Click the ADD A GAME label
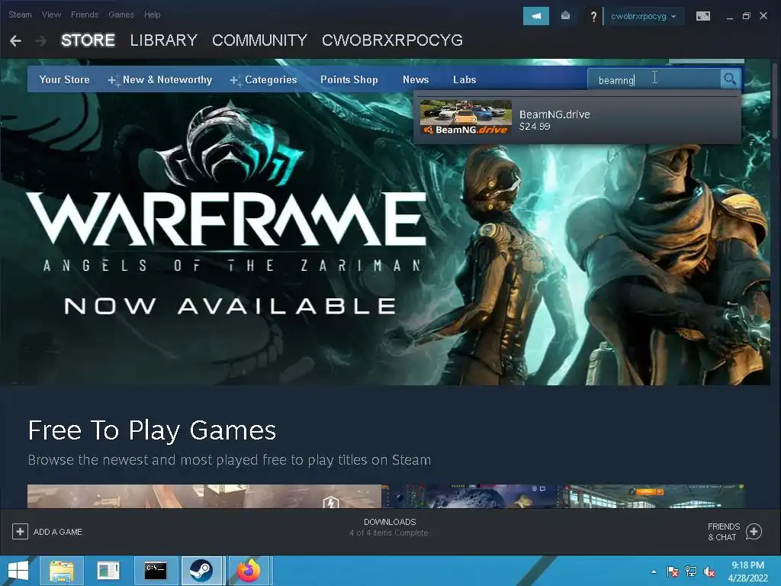Screen dimensions: 781x586 (58, 532)
